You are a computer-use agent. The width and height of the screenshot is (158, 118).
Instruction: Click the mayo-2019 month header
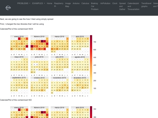coord(19,57)
